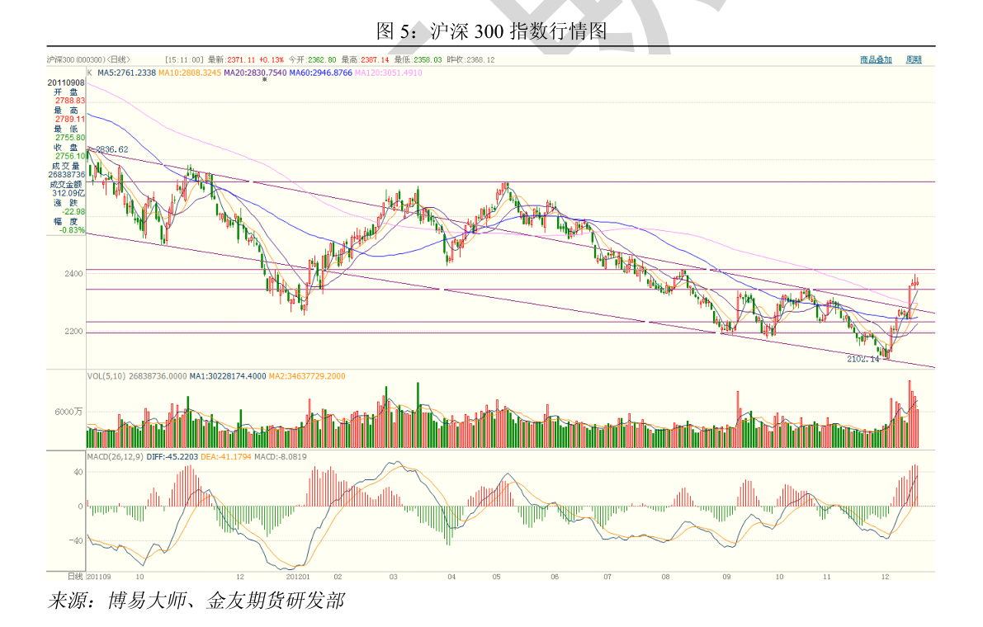Click the small asterisk marker under MA20
Viewport: 983px width, 627px height.
265,80
